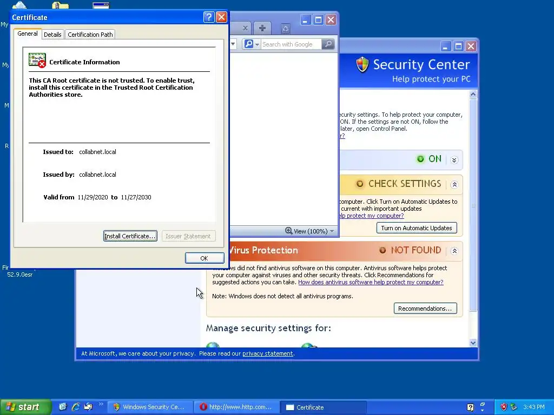Screen dimensions: 554x415
Task: Close the current Opera tab
Action: [x=245, y=28]
